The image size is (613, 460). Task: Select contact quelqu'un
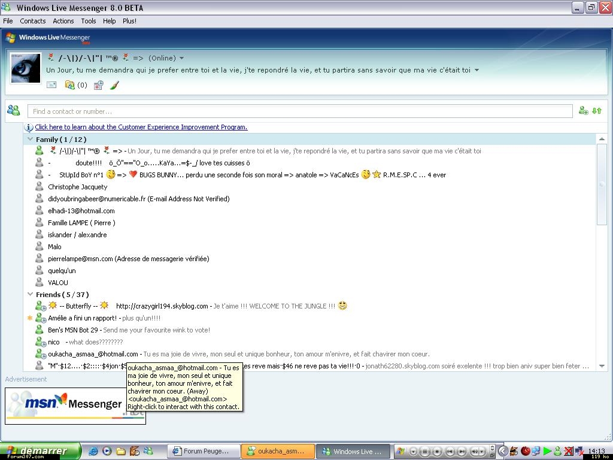point(62,271)
